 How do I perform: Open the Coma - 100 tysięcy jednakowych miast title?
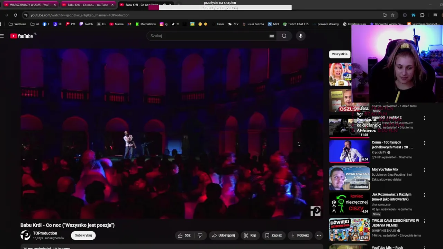pos(392,145)
